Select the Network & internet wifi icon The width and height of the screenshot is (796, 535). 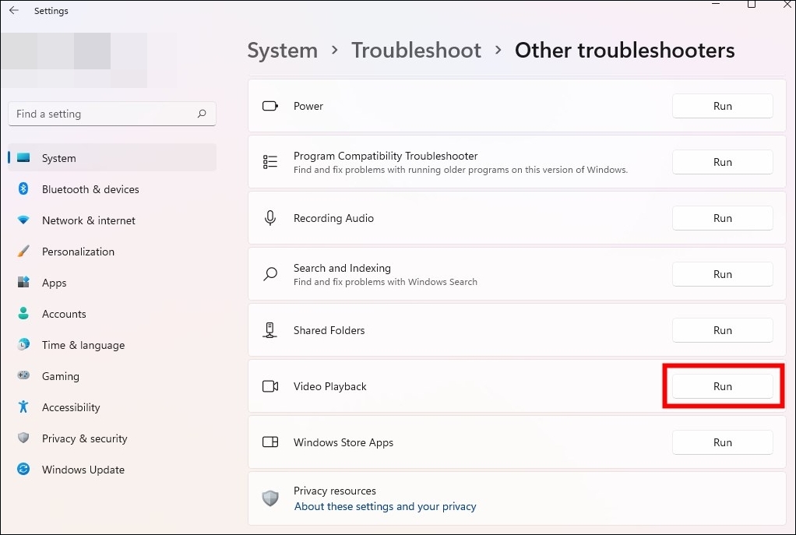click(x=23, y=220)
